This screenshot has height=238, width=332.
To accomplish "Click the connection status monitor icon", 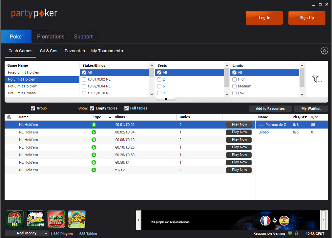I will [290, 233].
